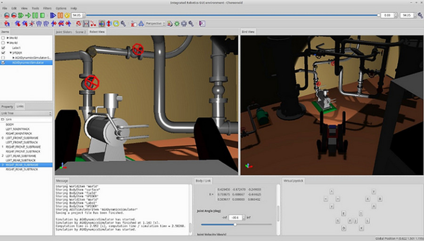424x241 pixels.
Task: Toggle the SPIDER item checkbox
Action: tap(4, 53)
